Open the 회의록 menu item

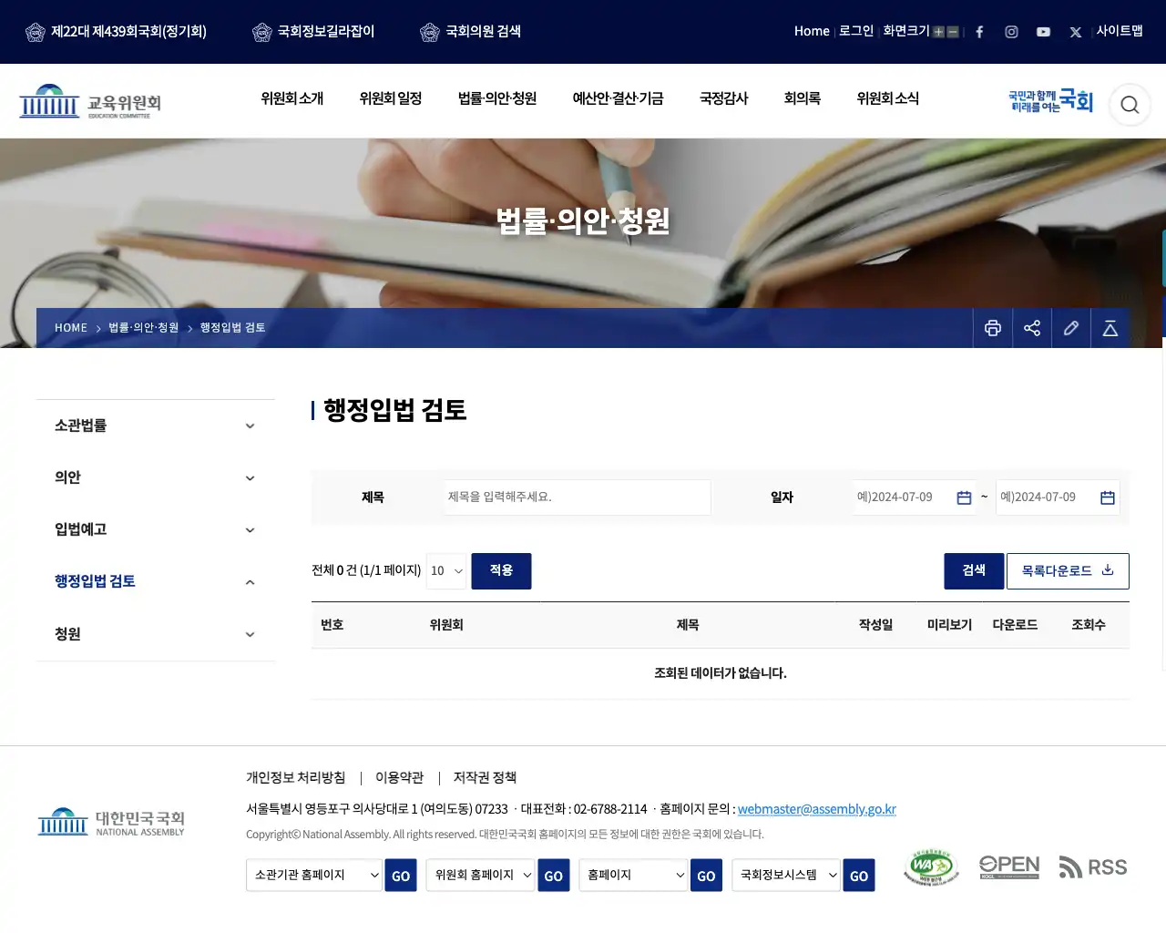802,98
